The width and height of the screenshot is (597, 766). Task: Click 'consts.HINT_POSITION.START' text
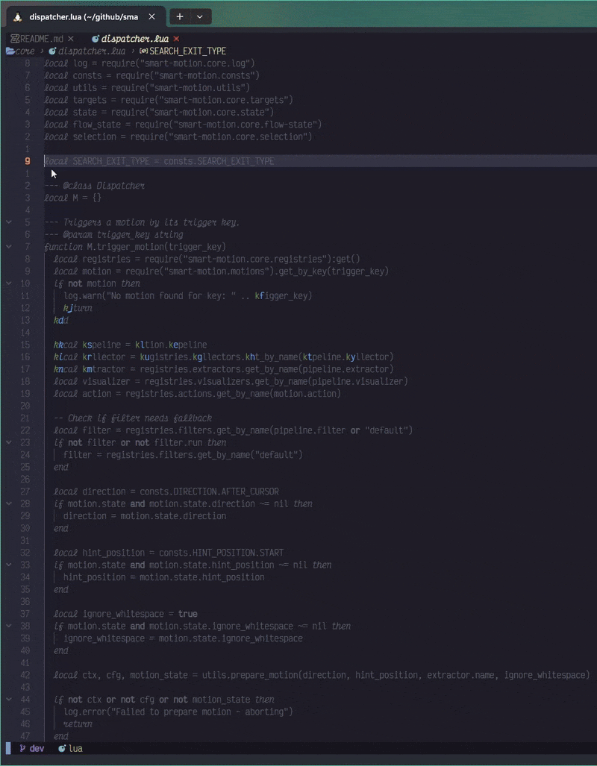tap(221, 553)
